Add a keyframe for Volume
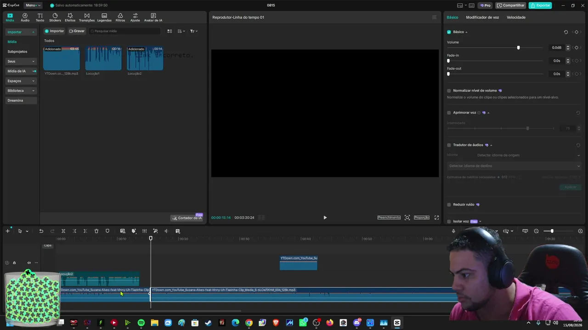Screen dimensions: 588x330 tap(577, 48)
